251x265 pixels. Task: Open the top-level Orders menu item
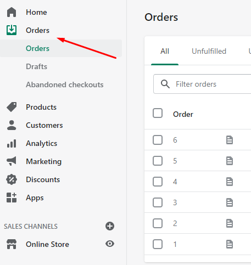37,30
